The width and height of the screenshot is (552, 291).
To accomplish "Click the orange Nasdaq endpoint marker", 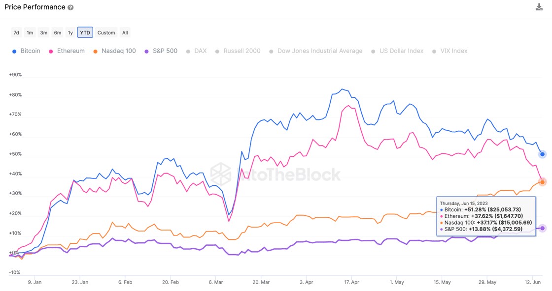I will click(x=542, y=181).
